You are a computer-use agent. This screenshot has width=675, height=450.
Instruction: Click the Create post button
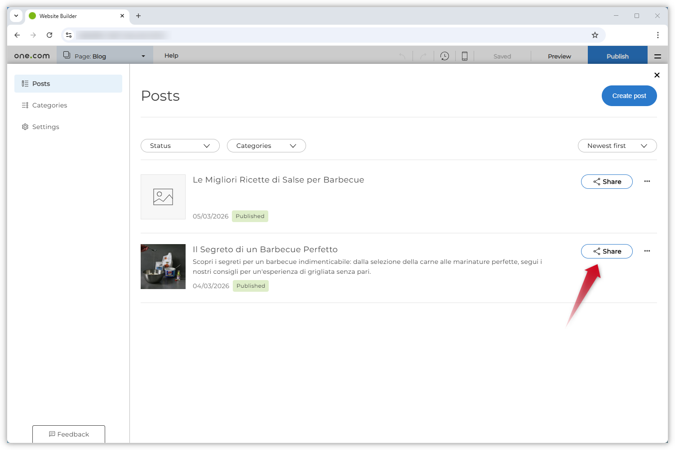pos(629,96)
